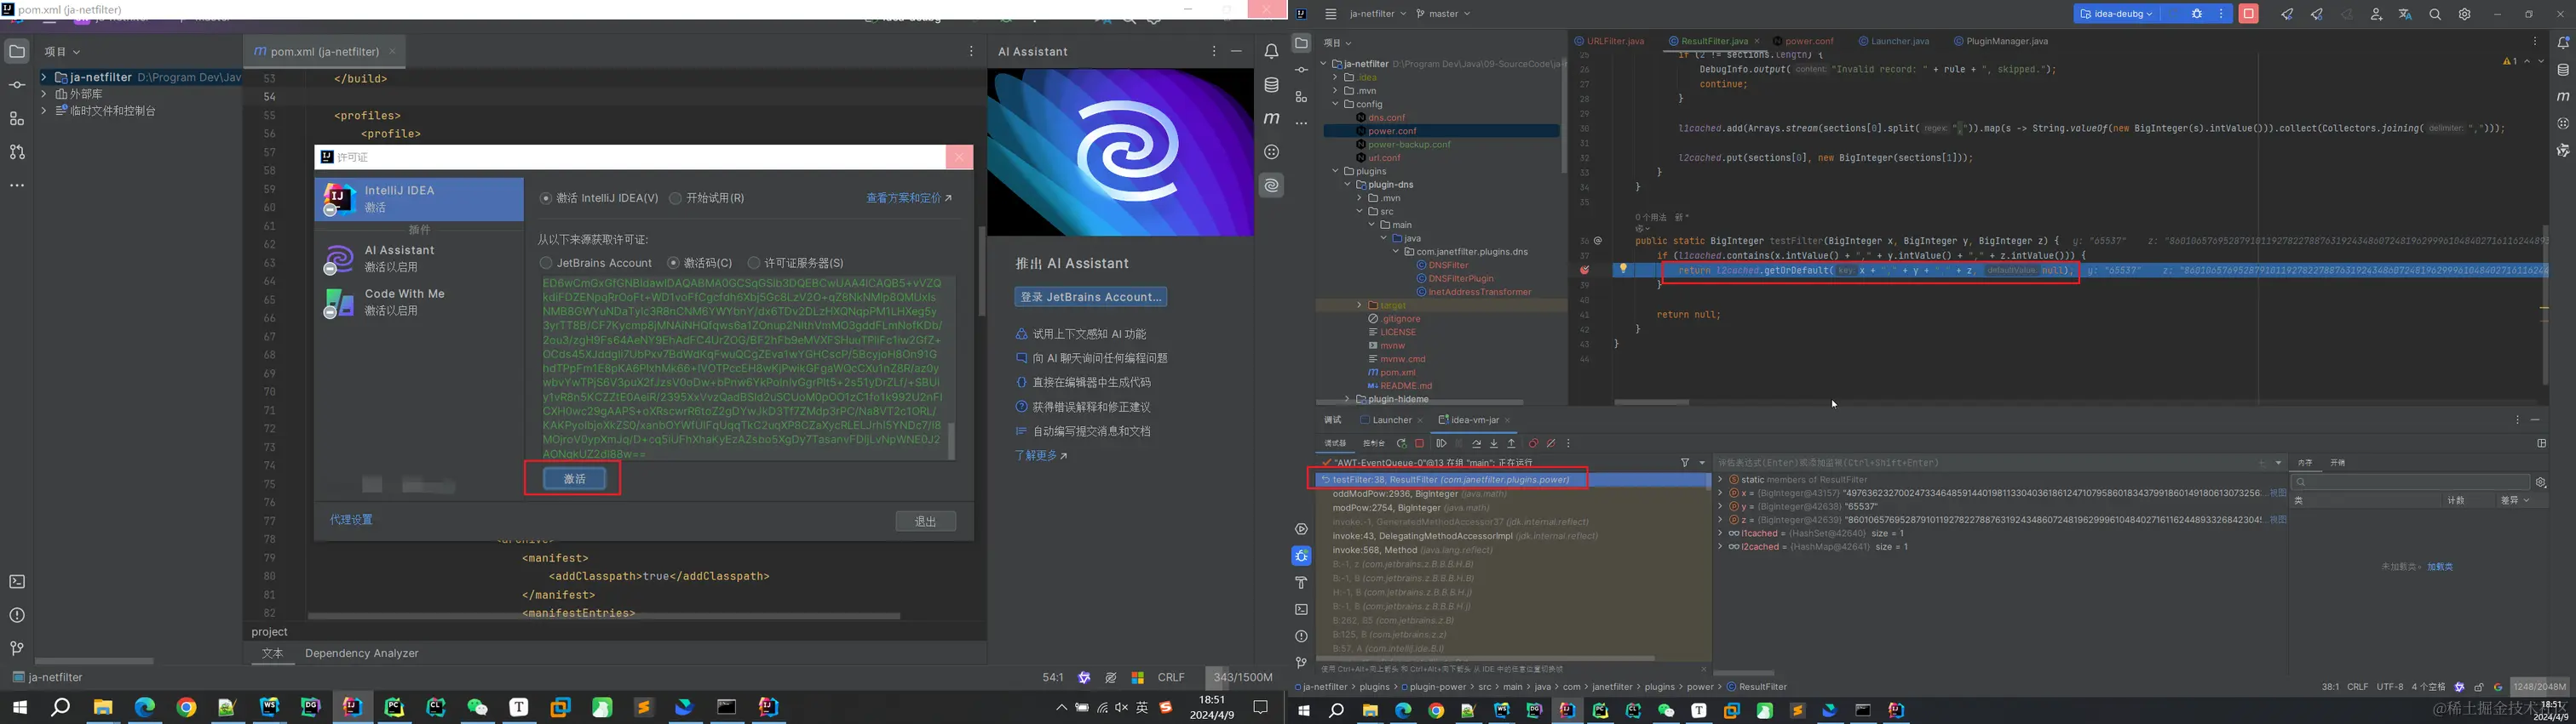The width and height of the screenshot is (2576, 724).
Task: Open master branch dropdown in right window
Action: 1443,14
